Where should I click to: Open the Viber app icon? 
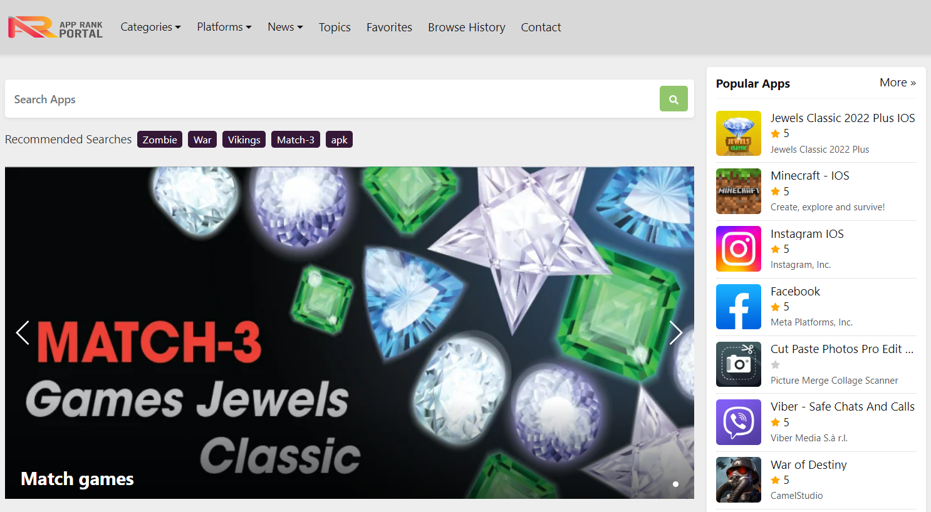tap(739, 422)
